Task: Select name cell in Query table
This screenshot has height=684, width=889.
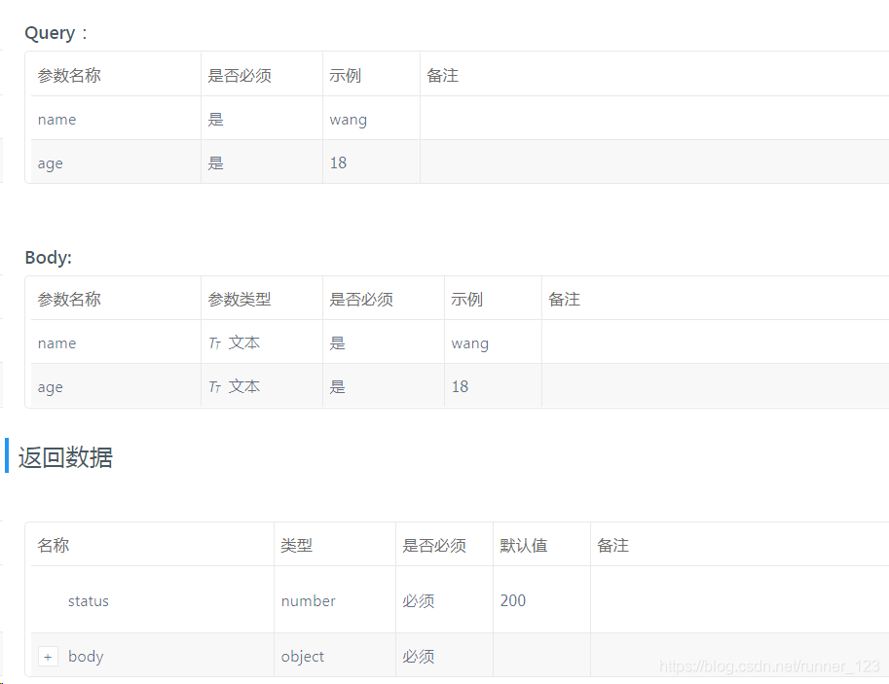Action: tap(56, 120)
